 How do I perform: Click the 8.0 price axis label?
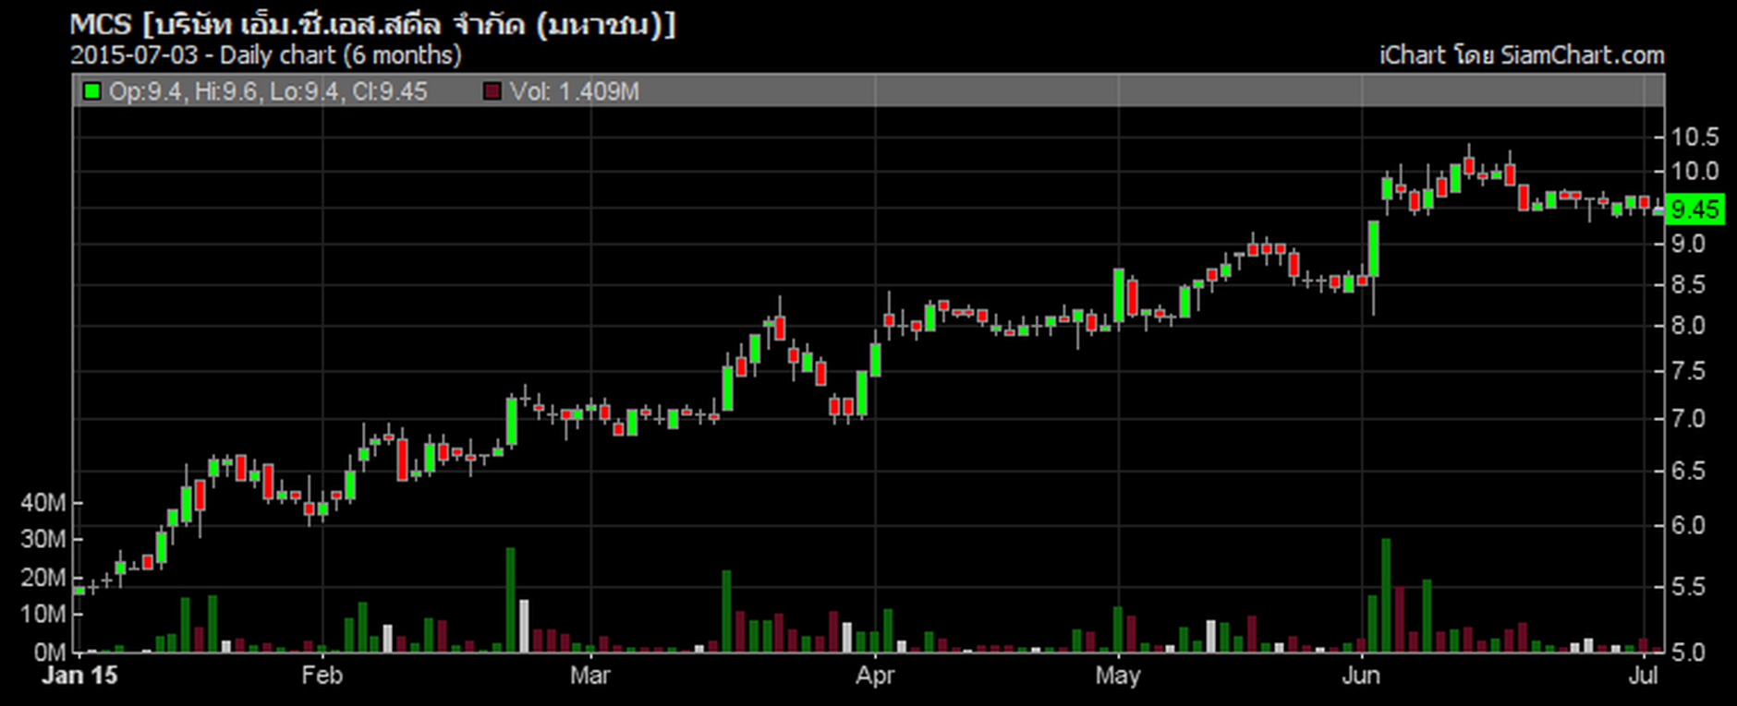[1688, 326]
